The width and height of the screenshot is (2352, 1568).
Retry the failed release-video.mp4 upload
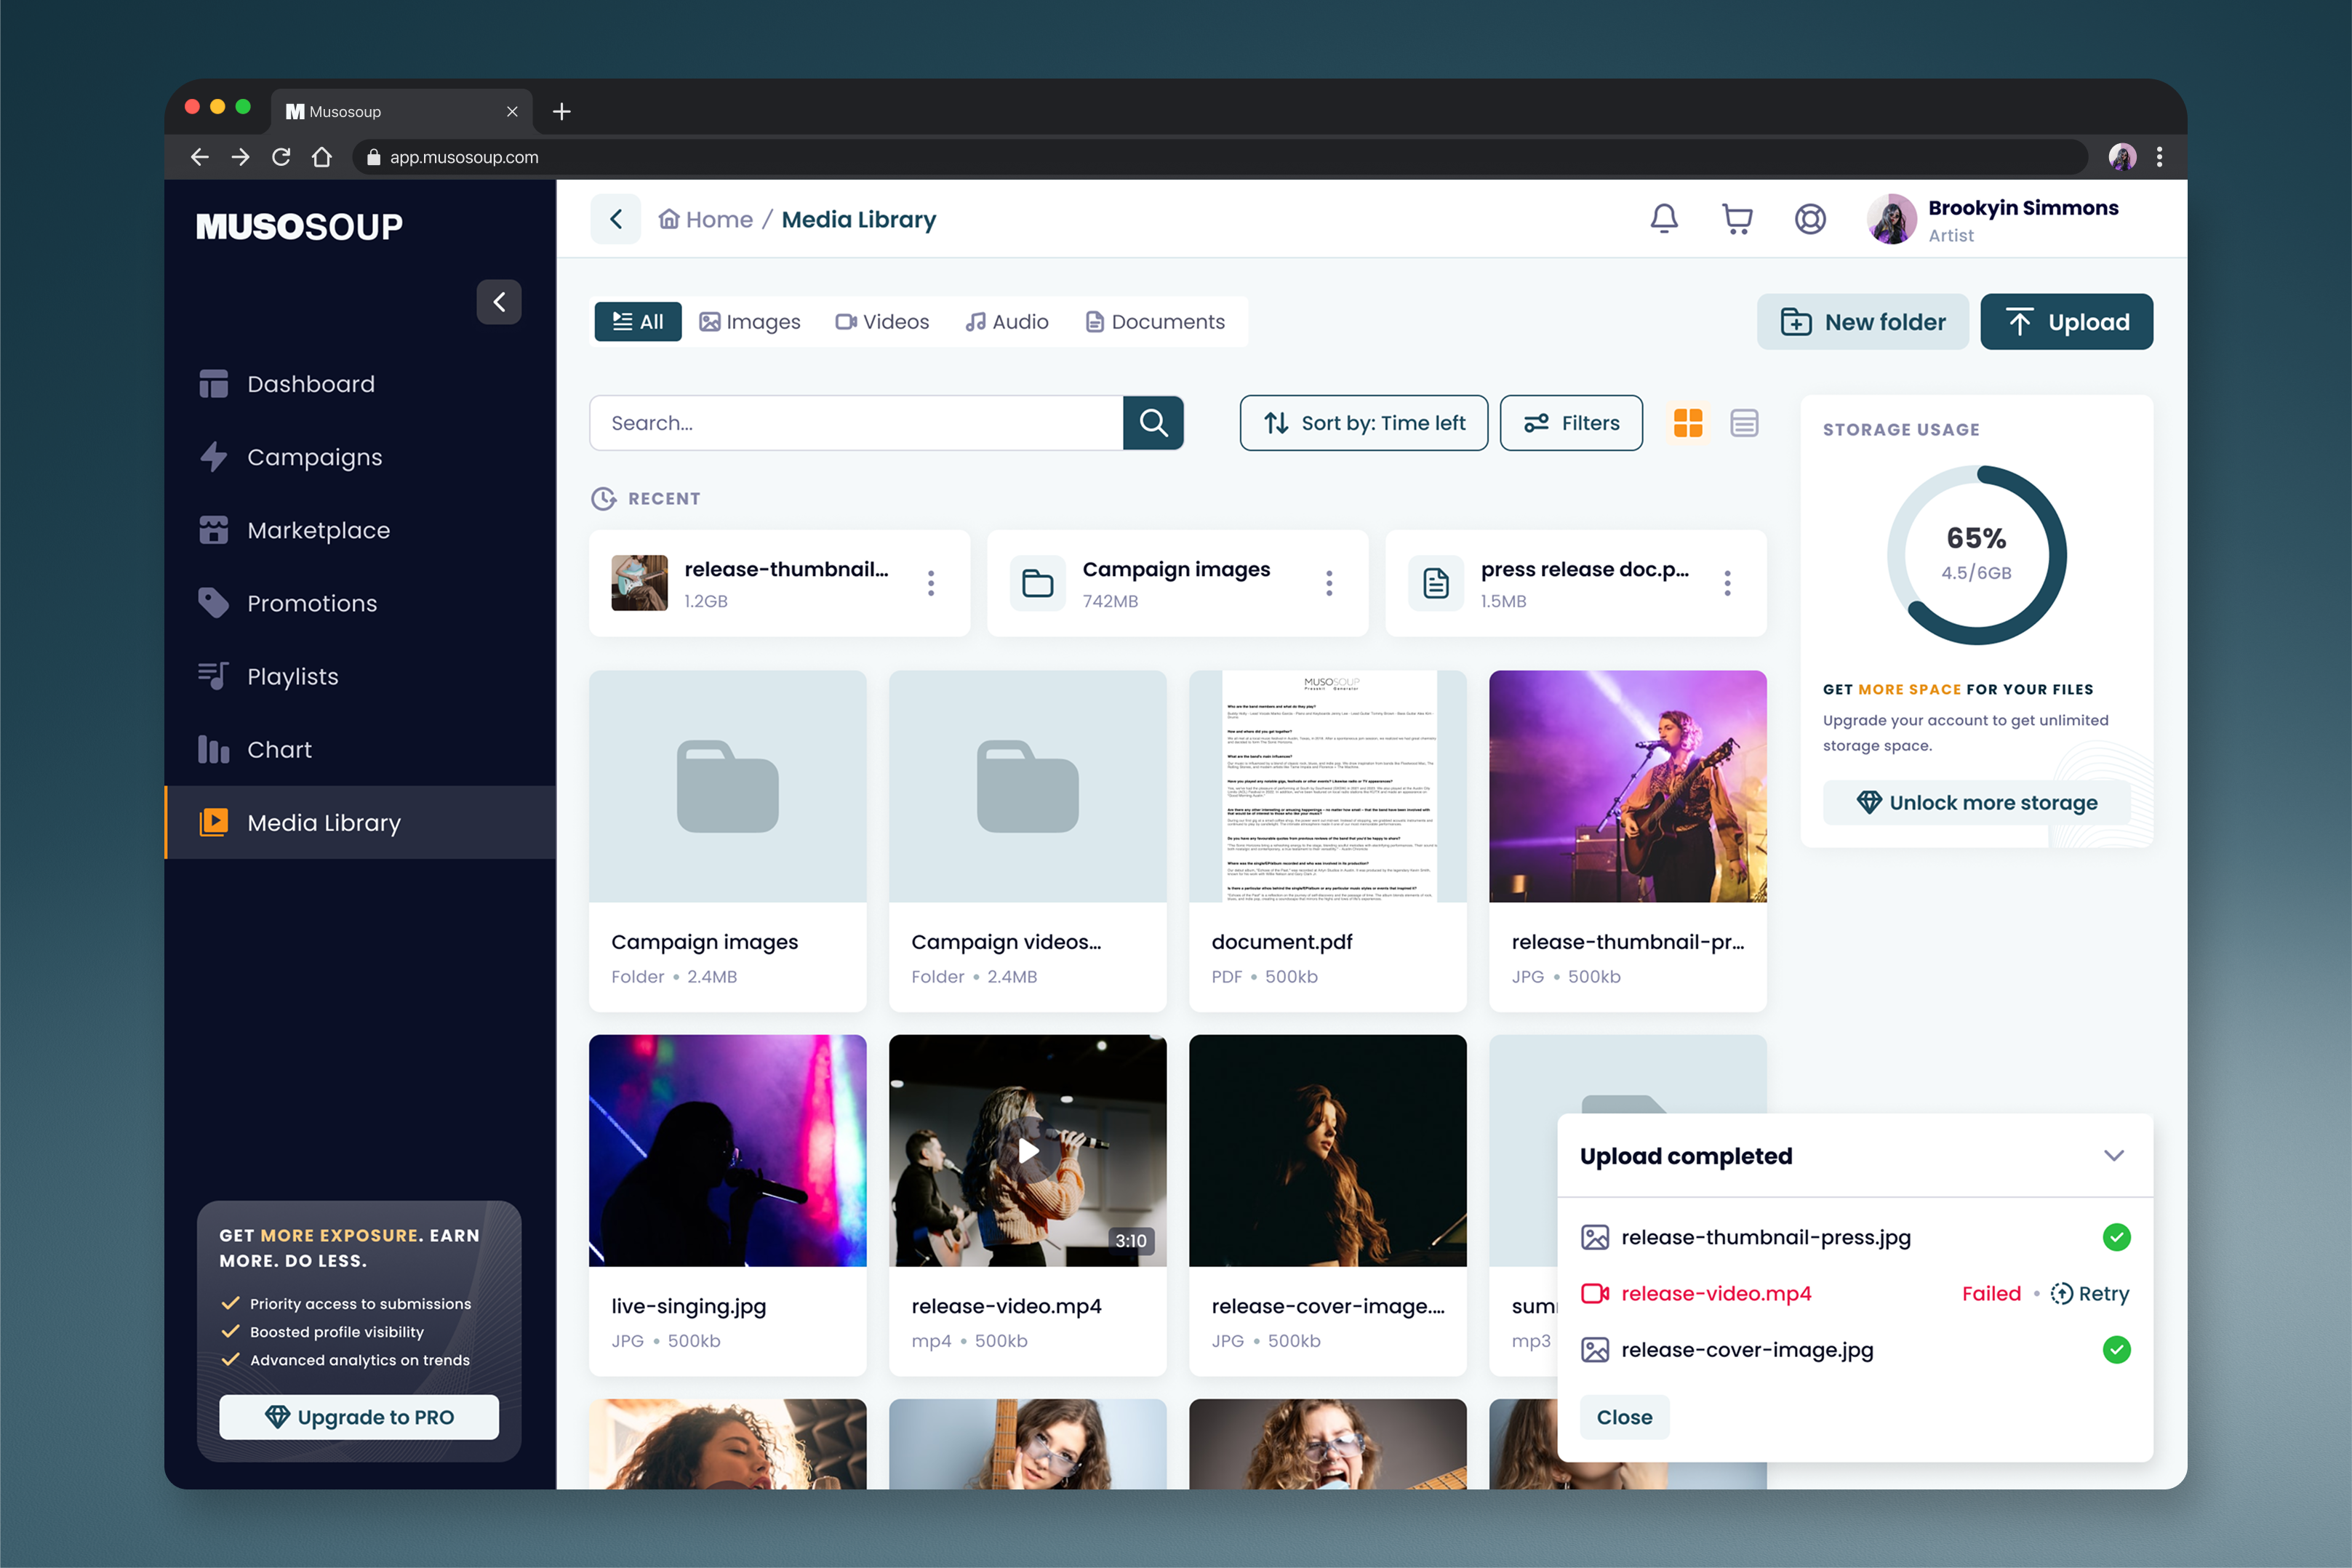(2090, 1294)
